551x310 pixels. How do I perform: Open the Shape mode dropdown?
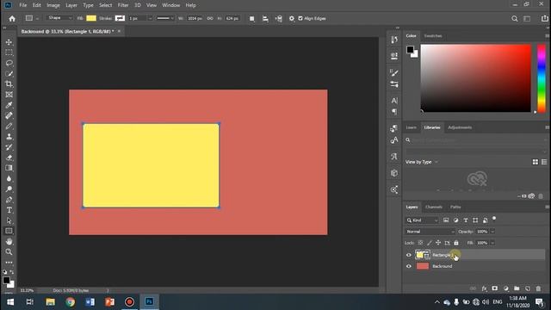click(59, 18)
